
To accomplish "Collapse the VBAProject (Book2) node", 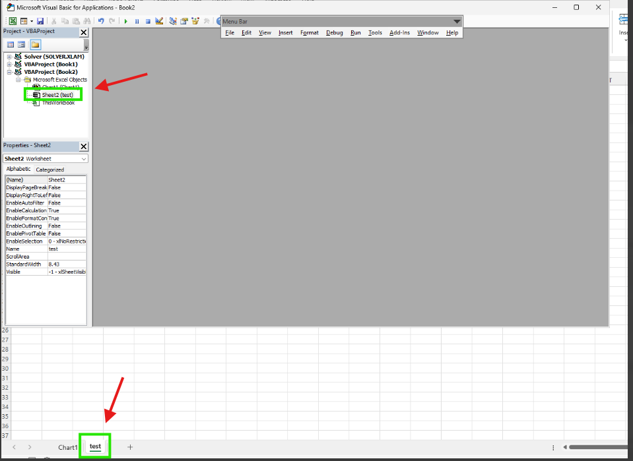I will (x=9, y=72).
